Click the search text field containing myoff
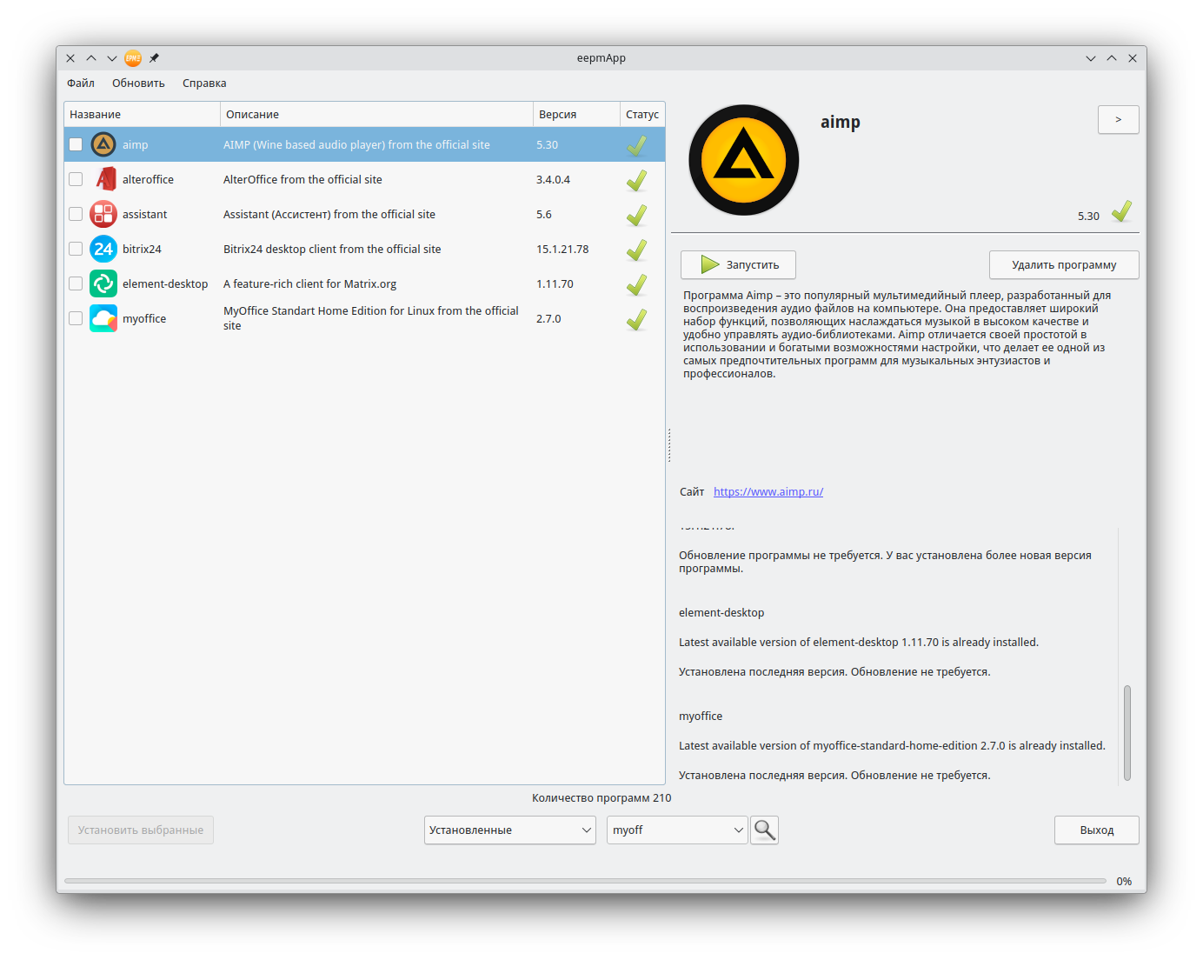Screen dimensions: 1203x960 pyautogui.click(x=669, y=830)
